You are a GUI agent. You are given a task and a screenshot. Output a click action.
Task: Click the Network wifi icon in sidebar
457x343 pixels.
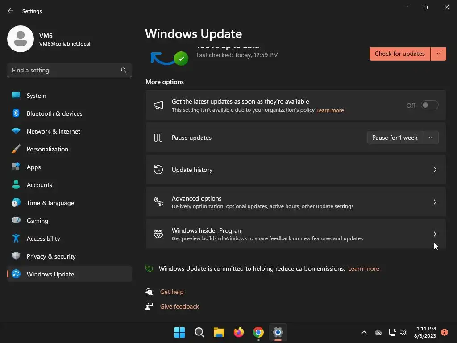pos(16,131)
